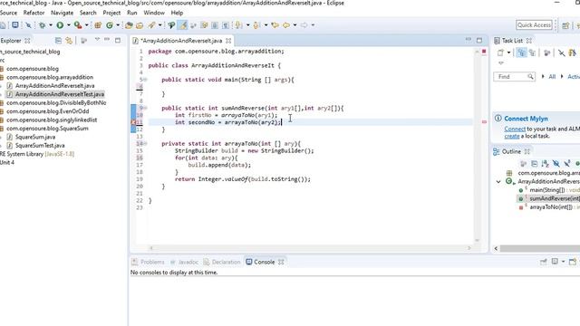Collapse the main method fold on line 5
The width and height of the screenshot is (580, 326).
click(x=145, y=80)
